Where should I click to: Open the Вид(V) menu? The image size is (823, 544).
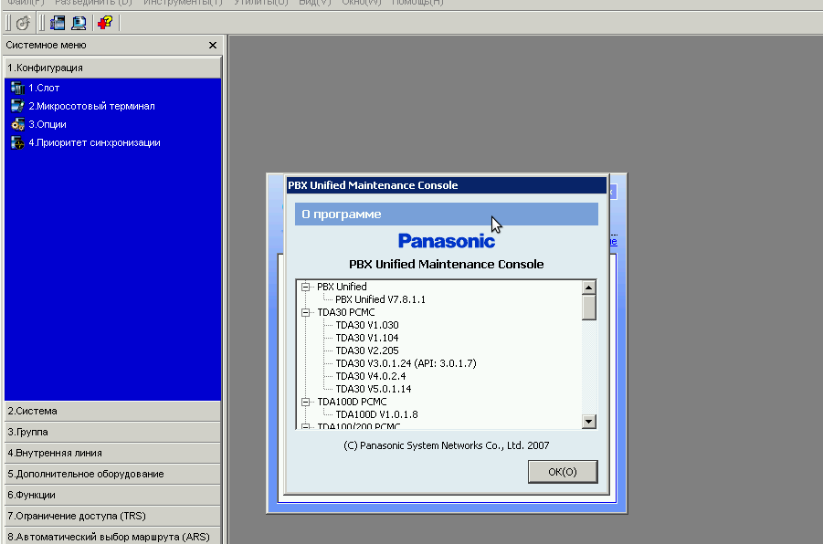[315, 3]
